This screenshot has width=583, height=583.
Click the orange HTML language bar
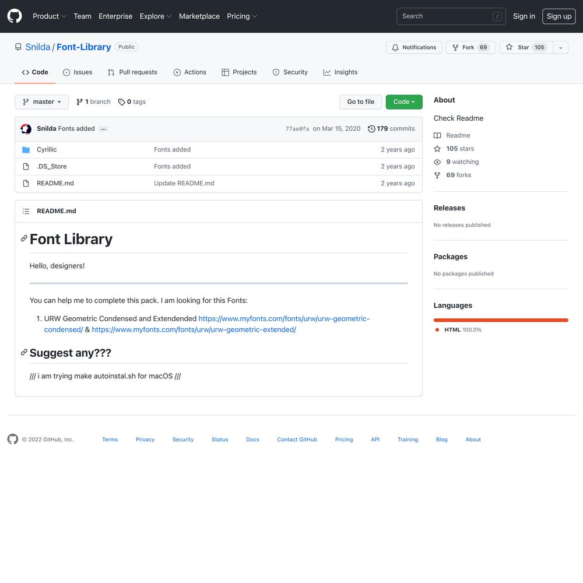pyautogui.click(x=501, y=320)
